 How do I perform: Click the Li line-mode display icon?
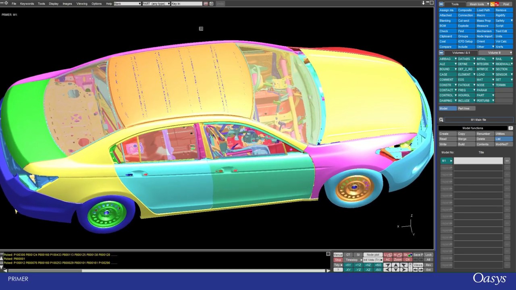click(x=388, y=255)
